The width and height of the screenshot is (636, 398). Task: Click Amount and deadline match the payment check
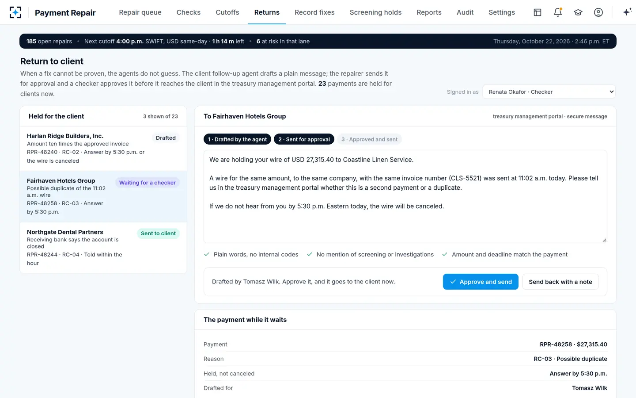pos(504,254)
